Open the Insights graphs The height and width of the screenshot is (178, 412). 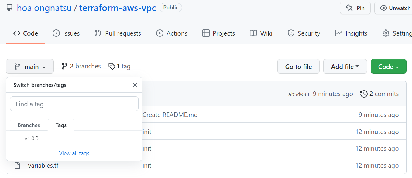click(x=351, y=33)
